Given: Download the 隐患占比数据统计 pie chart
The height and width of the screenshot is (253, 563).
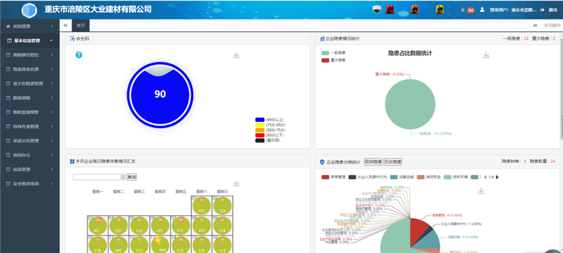Looking at the screenshot, I should (486, 55).
